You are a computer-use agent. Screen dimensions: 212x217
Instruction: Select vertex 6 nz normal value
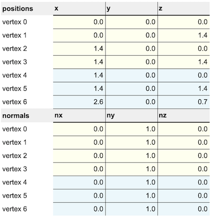(184, 209)
